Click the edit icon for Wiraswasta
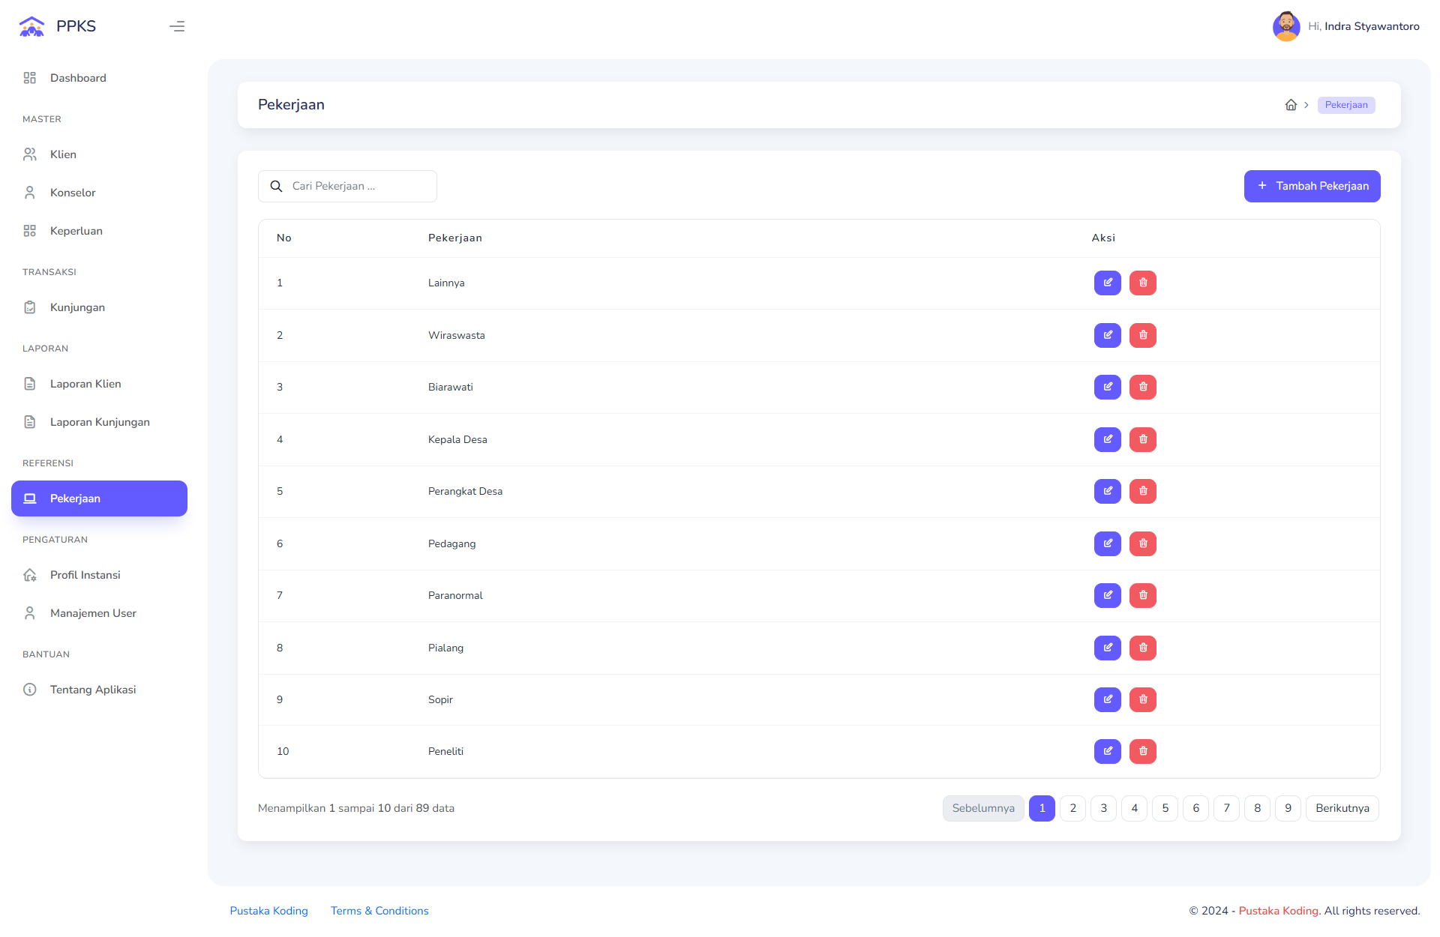1440x937 pixels. tap(1107, 335)
